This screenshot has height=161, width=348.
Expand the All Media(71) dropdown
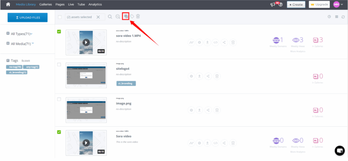tap(22, 44)
